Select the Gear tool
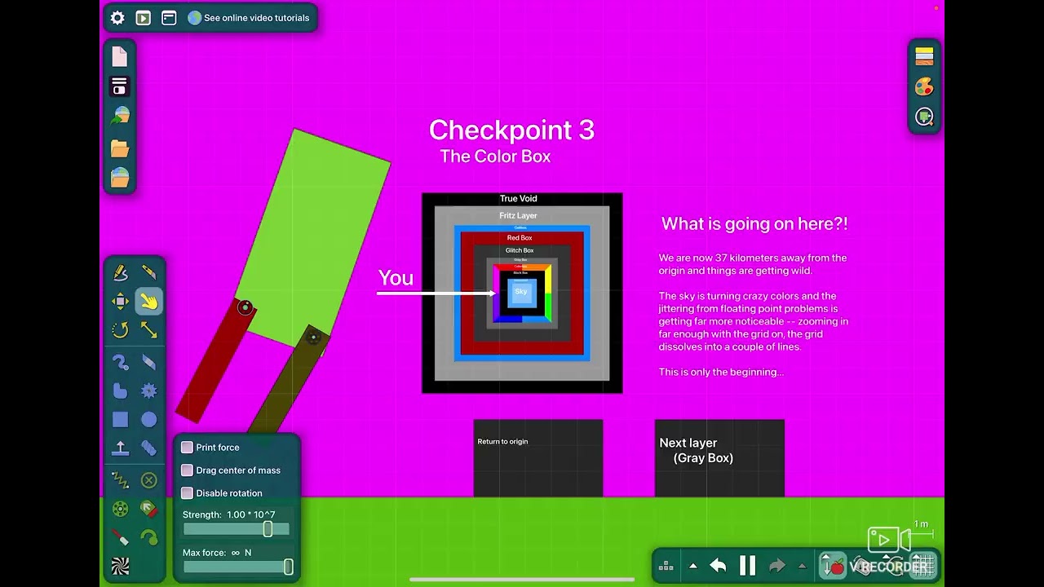The height and width of the screenshot is (587, 1044). point(148,391)
